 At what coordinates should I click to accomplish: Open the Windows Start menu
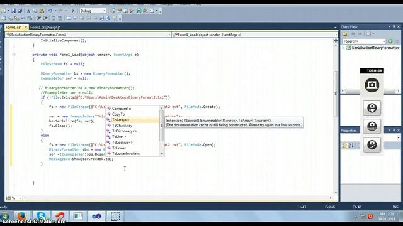tap(4, 217)
